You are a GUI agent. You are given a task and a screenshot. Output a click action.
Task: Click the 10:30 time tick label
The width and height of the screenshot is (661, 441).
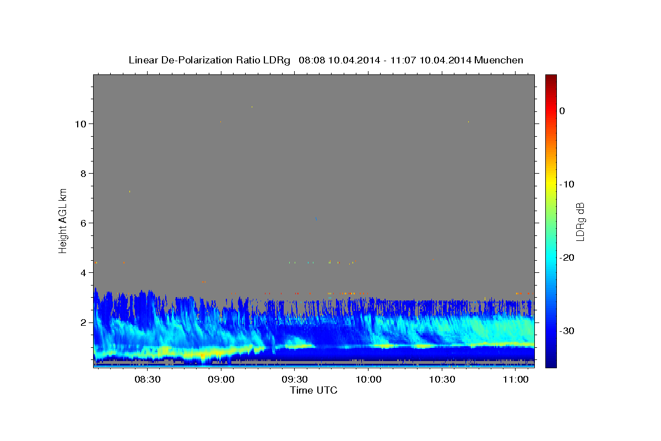[x=442, y=379]
